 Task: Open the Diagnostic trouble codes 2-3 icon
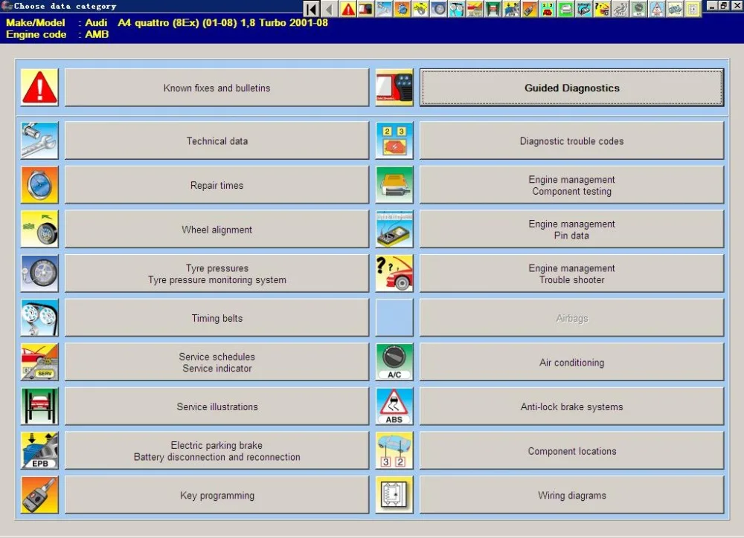pos(394,140)
